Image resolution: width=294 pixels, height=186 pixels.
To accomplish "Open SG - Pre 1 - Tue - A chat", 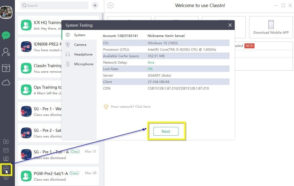I will point(58,155).
